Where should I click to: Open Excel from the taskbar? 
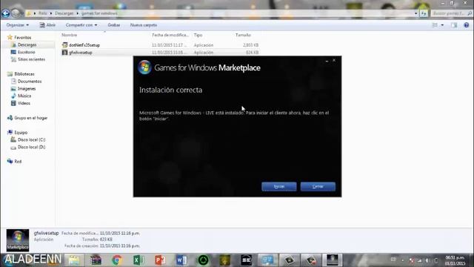click(138, 260)
